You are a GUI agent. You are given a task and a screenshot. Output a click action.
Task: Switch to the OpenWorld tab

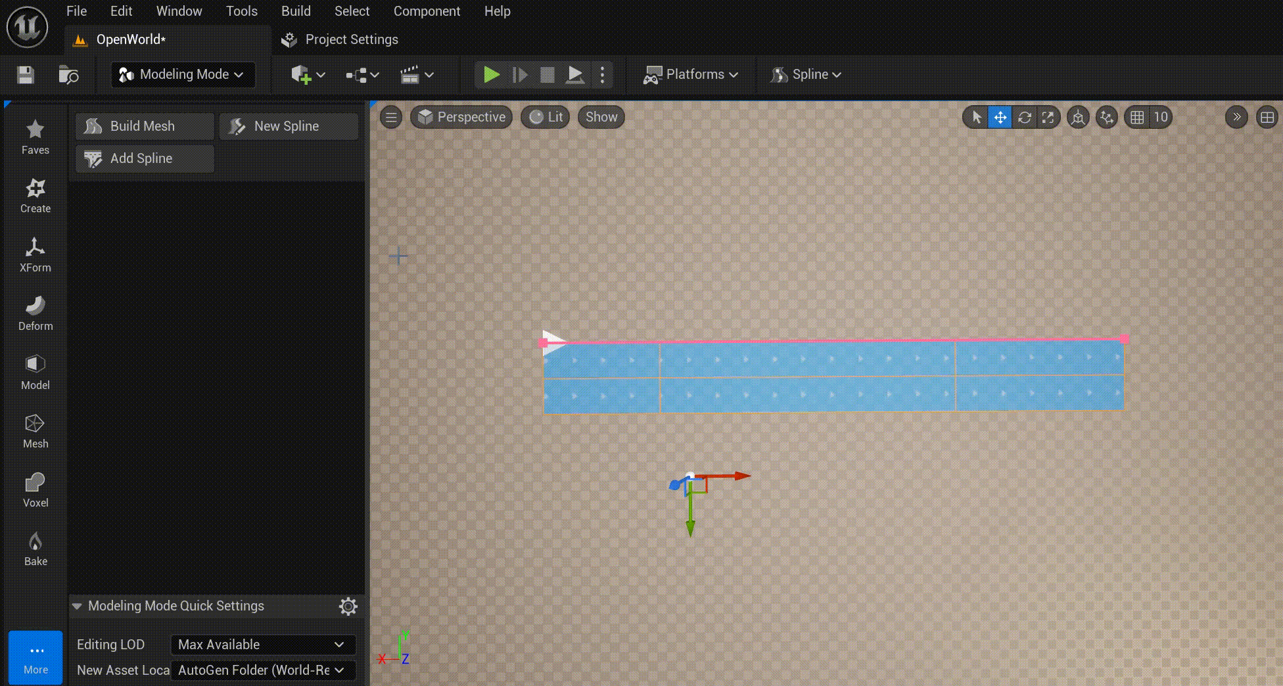click(168, 39)
